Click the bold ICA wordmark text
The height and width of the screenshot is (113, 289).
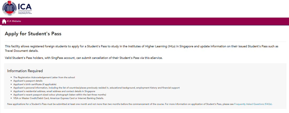(x=25, y=7)
